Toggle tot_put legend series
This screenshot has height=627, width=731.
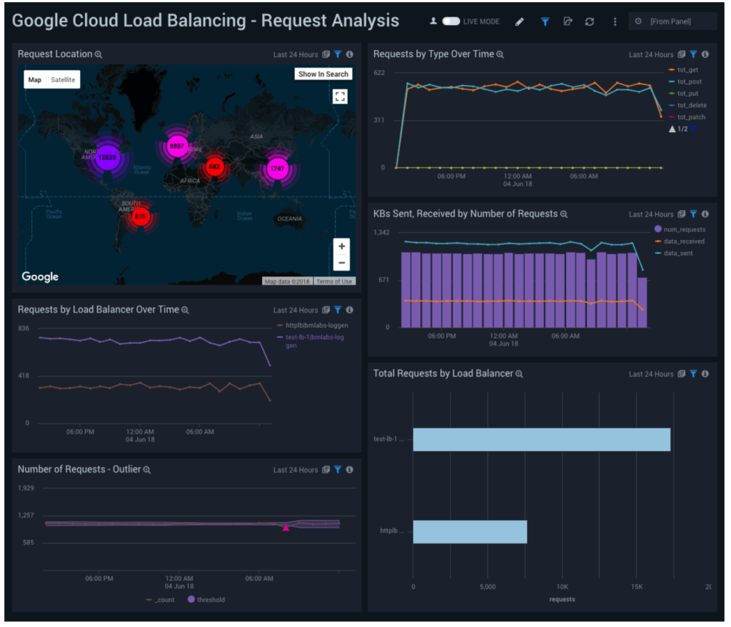[683, 94]
